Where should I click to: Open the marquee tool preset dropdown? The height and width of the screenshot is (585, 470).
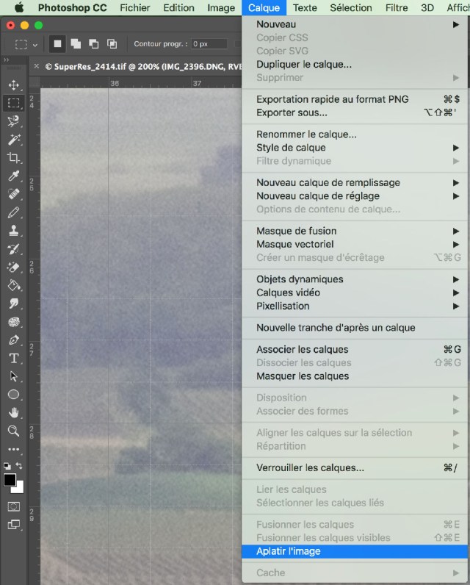point(35,44)
